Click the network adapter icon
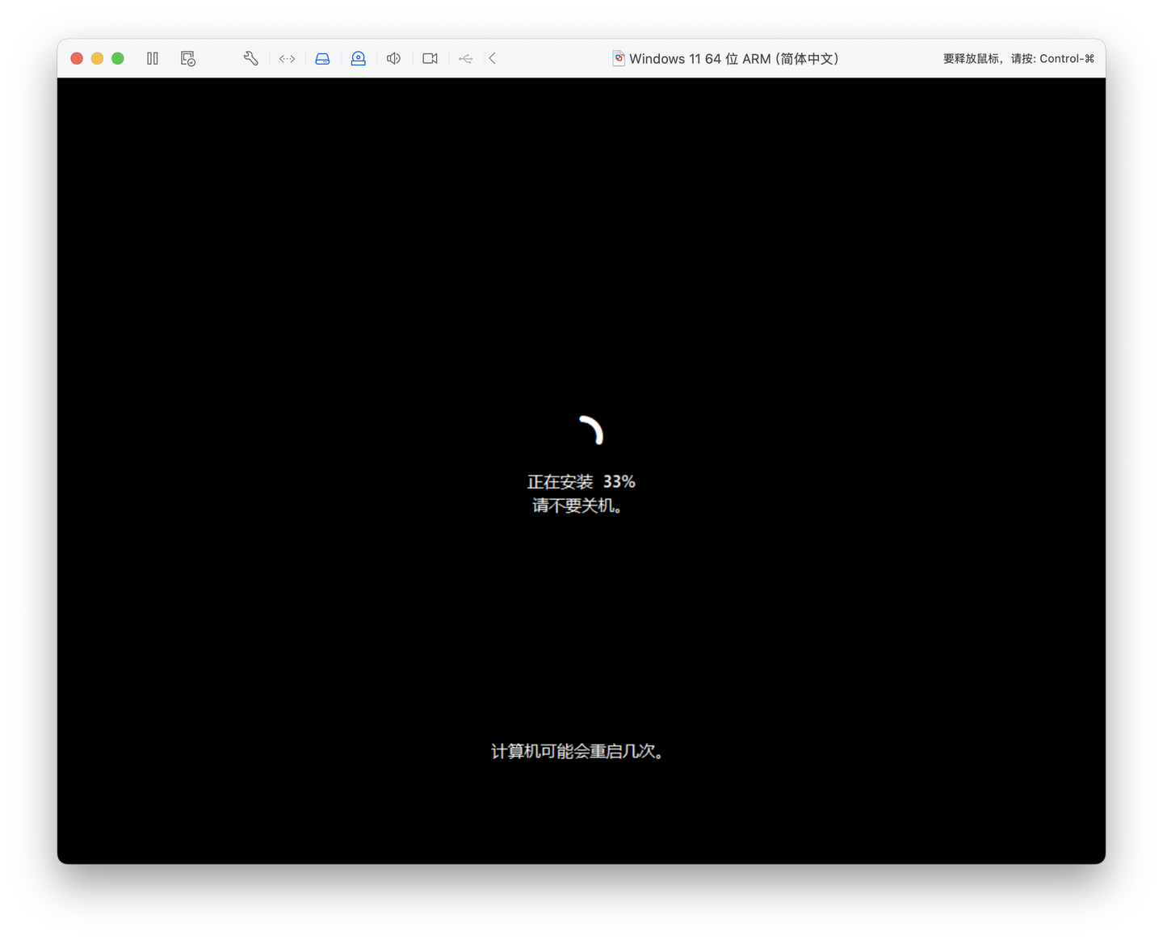Viewport: 1163px width, 940px height. click(288, 58)
